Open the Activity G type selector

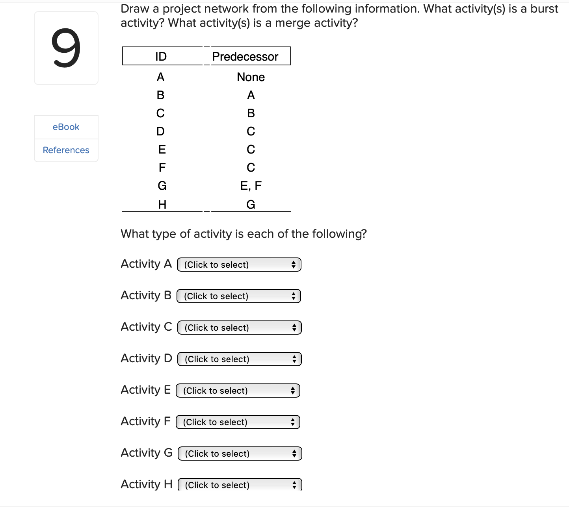click(x=239, y=453)
